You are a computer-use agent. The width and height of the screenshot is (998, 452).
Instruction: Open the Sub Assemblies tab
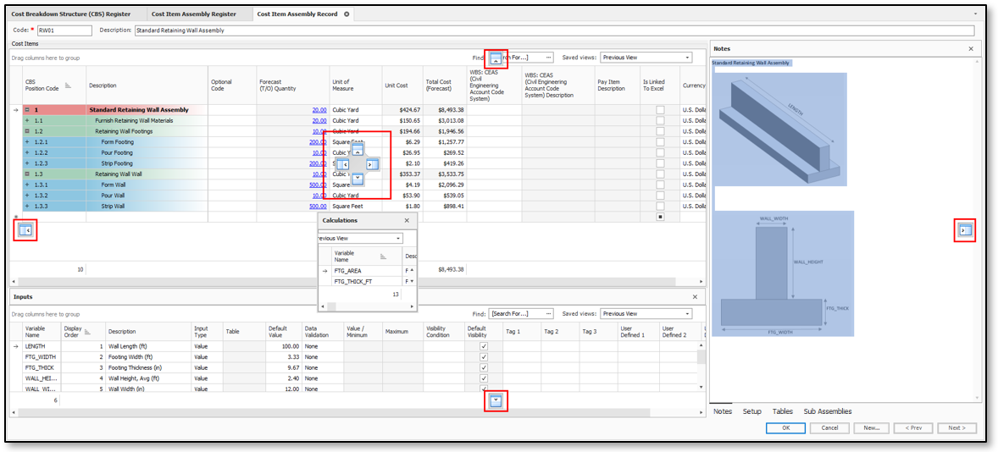click(828, 411)
